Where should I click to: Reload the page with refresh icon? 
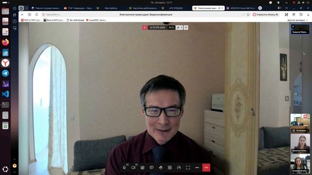point(37,15)
